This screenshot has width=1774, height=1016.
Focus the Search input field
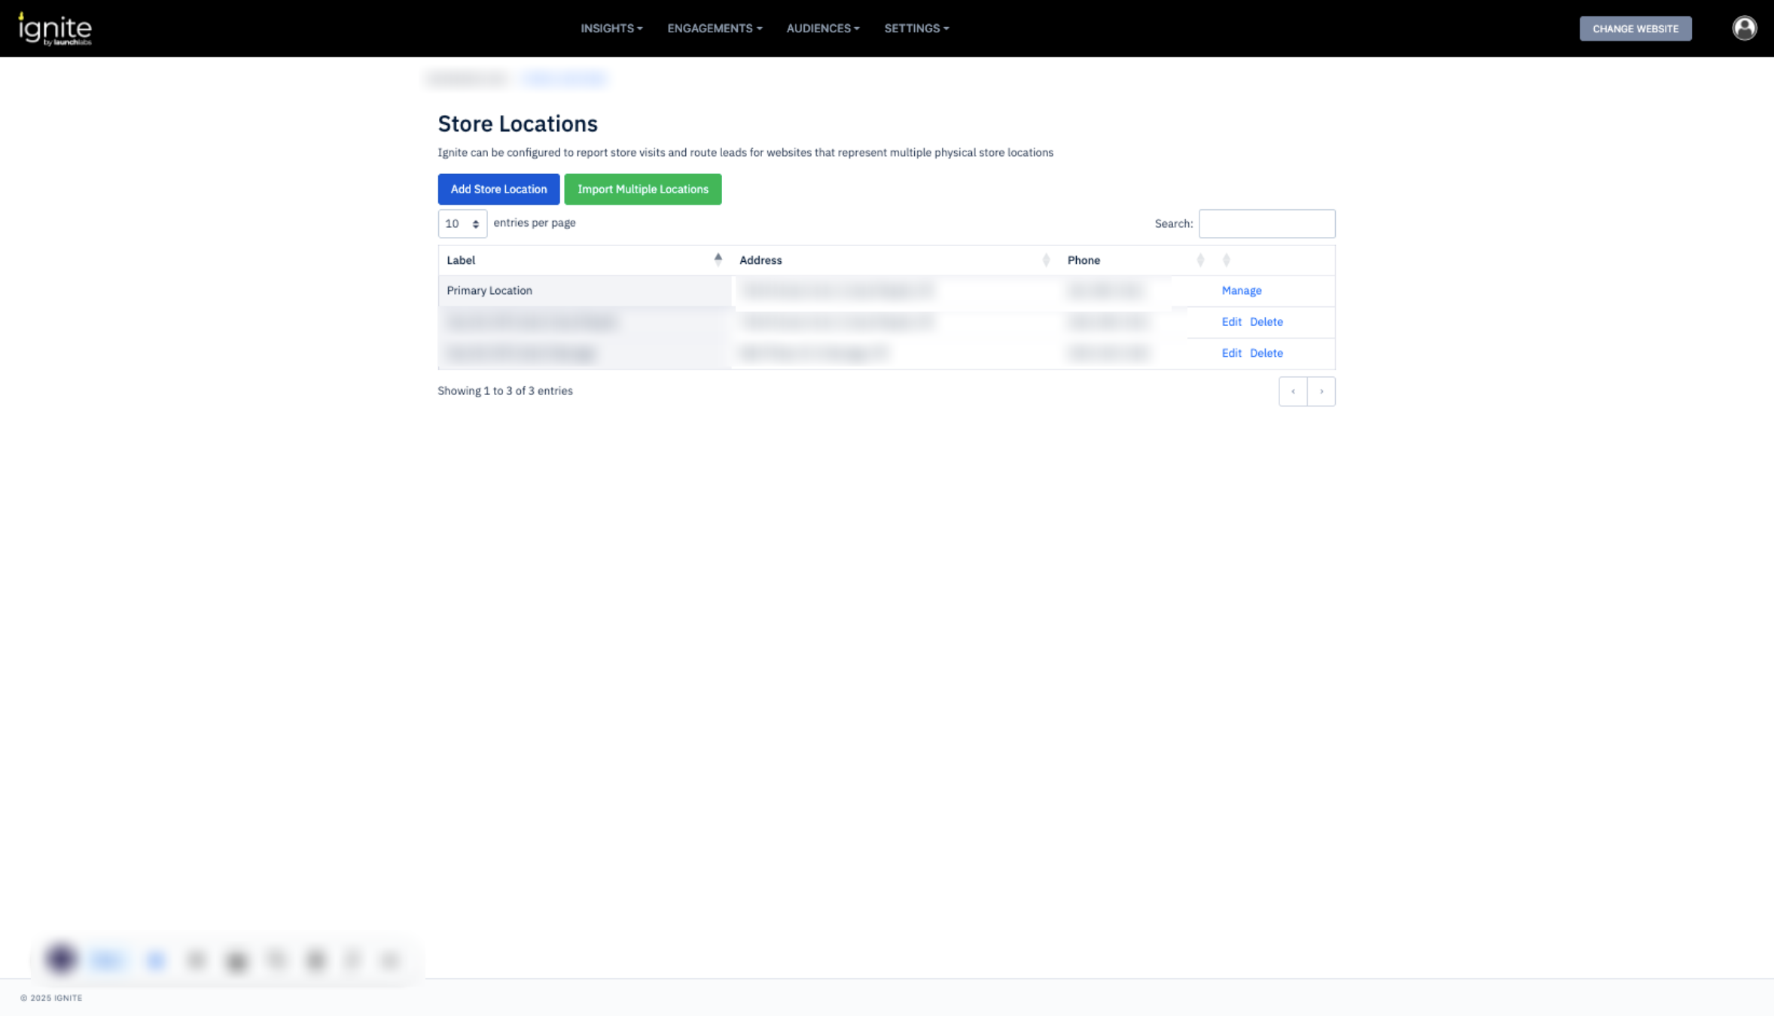click(1266, 224)
